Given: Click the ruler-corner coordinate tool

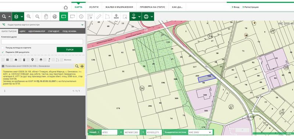Looking at the screenshot, I should [x=90, y=17].
